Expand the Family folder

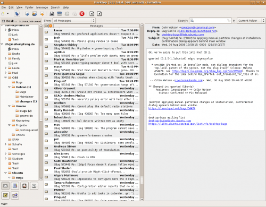pos(5,58)
